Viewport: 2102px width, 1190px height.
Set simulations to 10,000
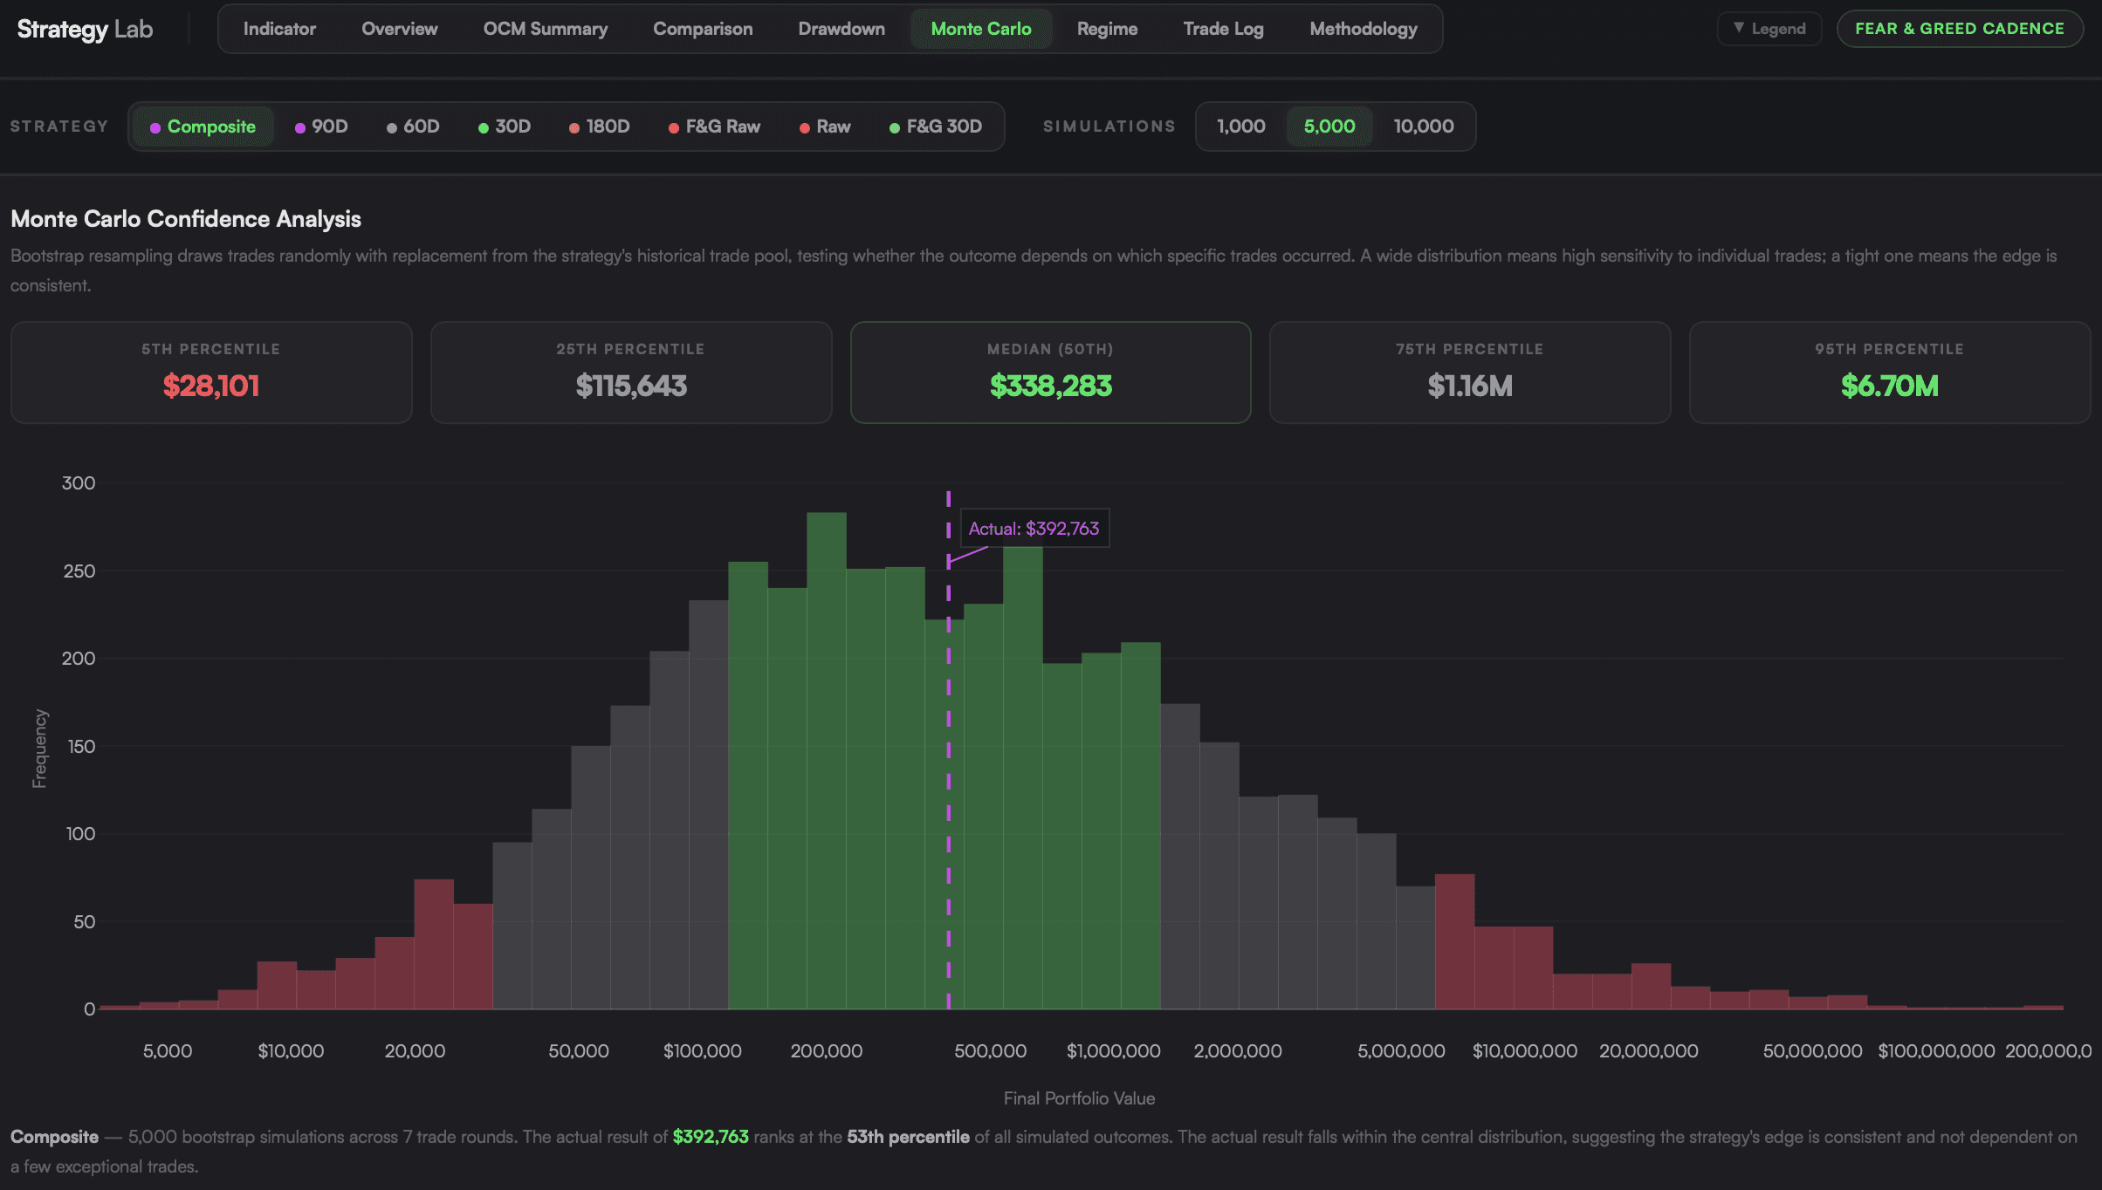[1424, 127]
